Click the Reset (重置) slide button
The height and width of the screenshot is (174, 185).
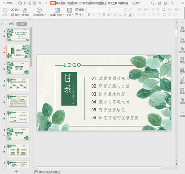(x=79, y=10)
